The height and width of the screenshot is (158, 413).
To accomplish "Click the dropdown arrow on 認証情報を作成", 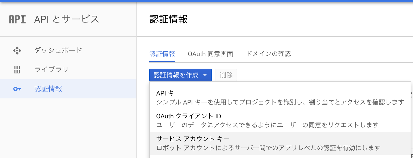I will (205, 75).
